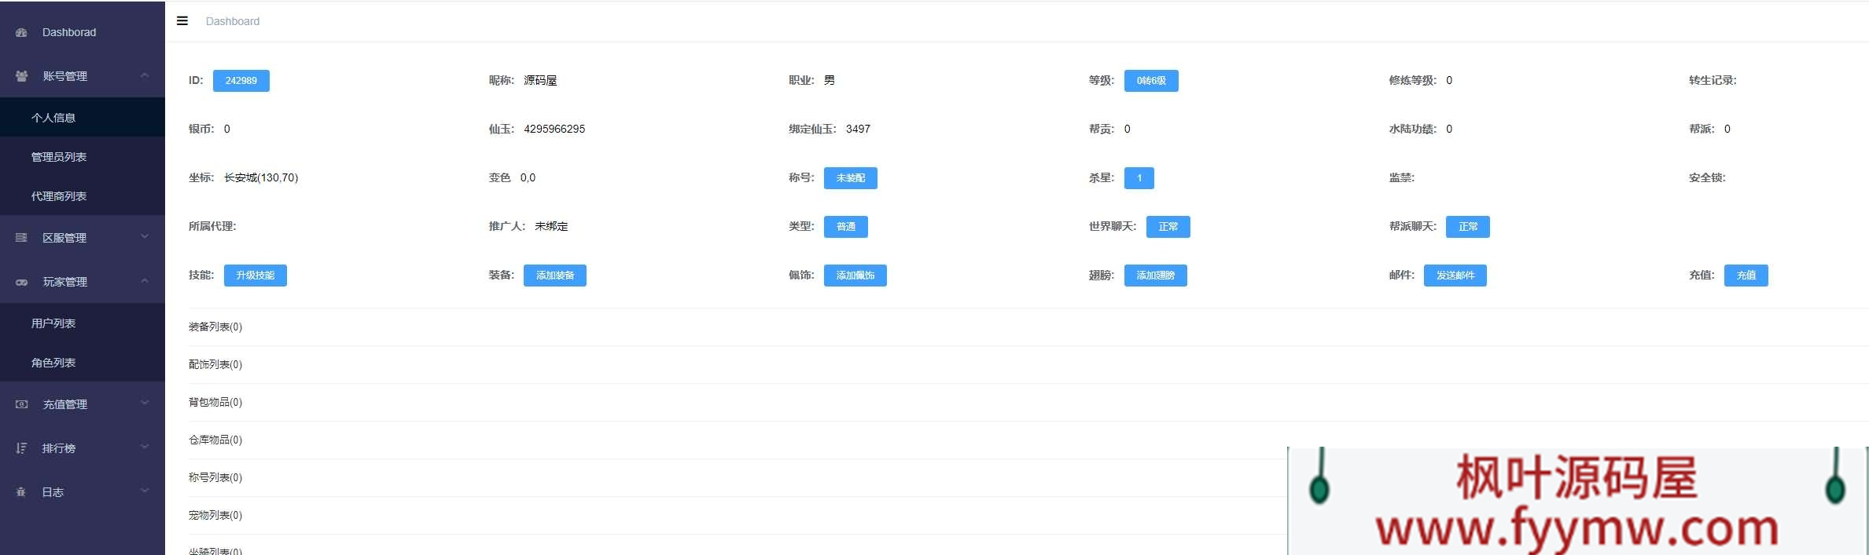Viewport: 1869px width, 555px height.
Task: Expand the 区服管理 submenu chevron
Action: (x=145, y=237)
